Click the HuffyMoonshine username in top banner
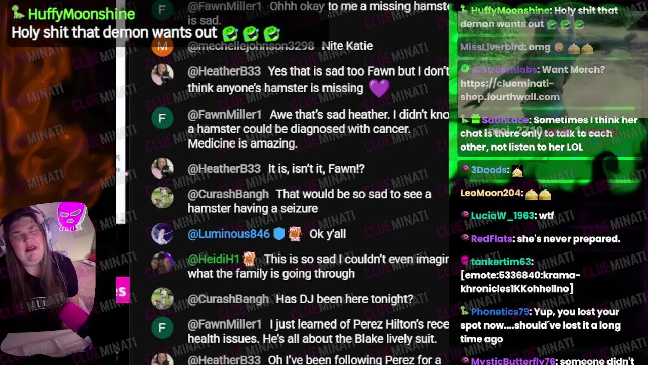648x365 pixels. (82, 14)
